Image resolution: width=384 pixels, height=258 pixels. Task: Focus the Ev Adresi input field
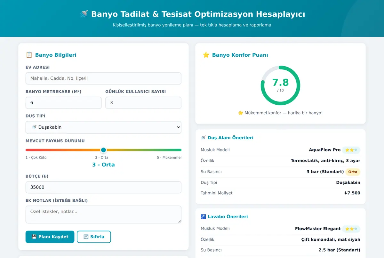pyautogui.click(x=103, y=78)
